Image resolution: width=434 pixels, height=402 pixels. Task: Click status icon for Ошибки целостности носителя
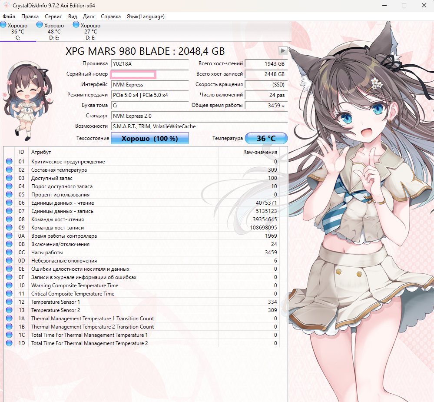tap(9, 269)
